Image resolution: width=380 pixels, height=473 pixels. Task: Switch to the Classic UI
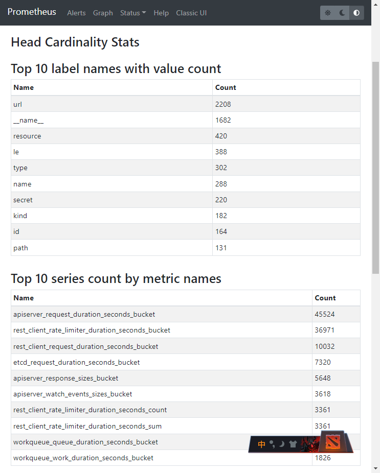pyautogui.click(x=192, y=13)
